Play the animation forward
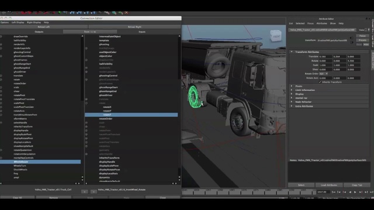 click(355, 192)
